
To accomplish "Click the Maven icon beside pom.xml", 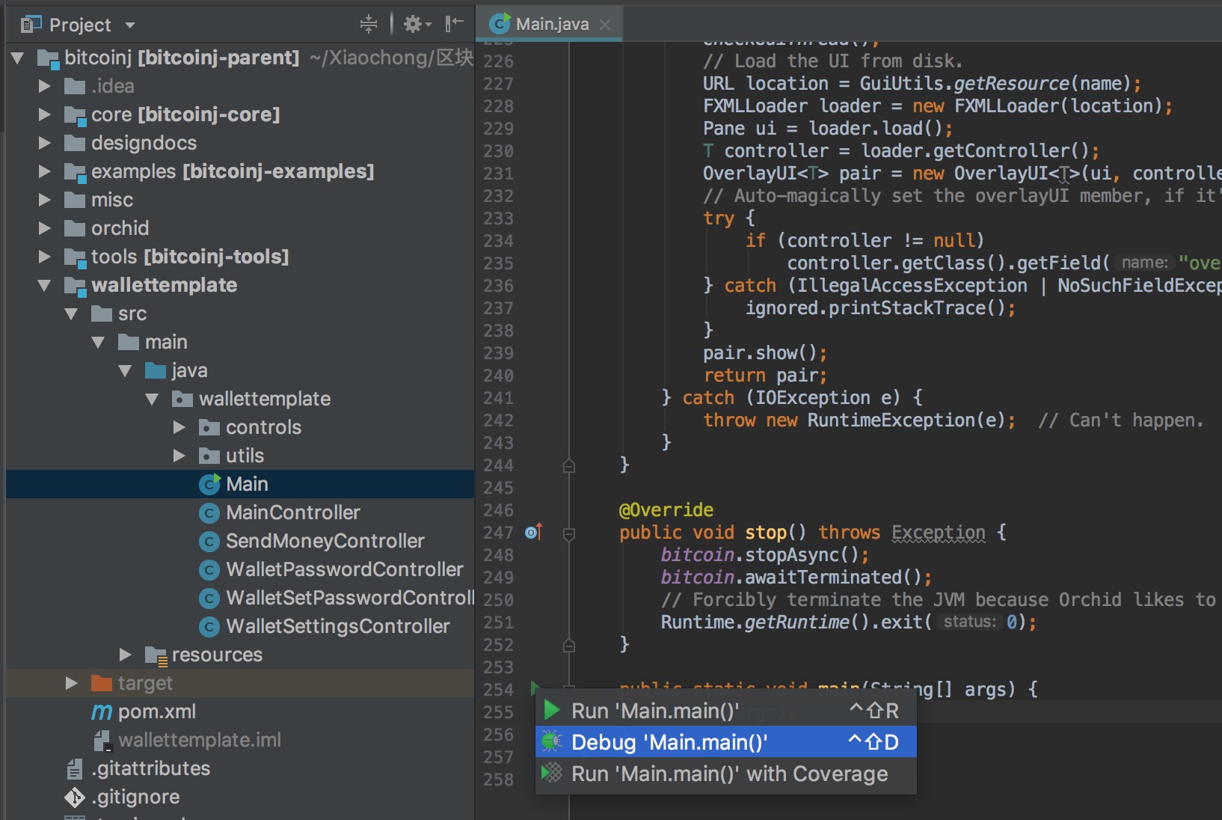I will point(102,712).
